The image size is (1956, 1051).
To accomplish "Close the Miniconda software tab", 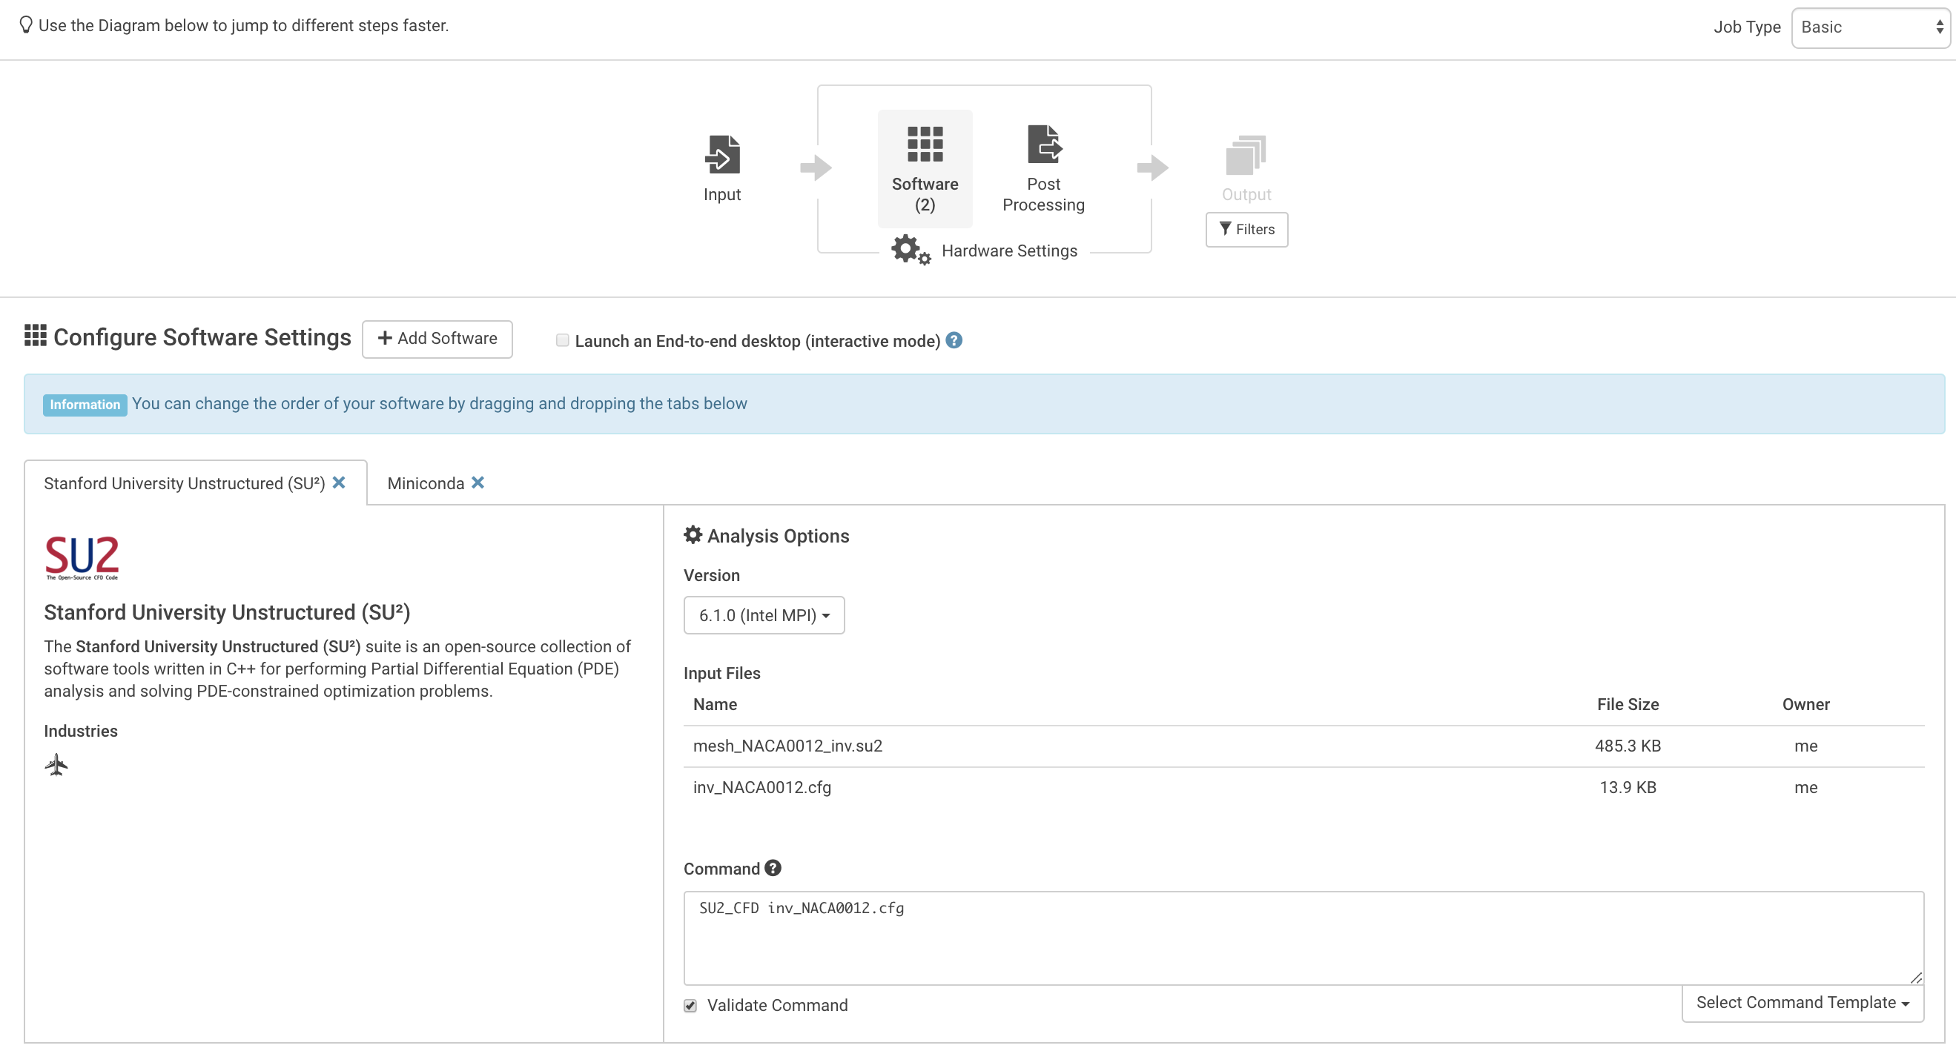I will [478, 483].
